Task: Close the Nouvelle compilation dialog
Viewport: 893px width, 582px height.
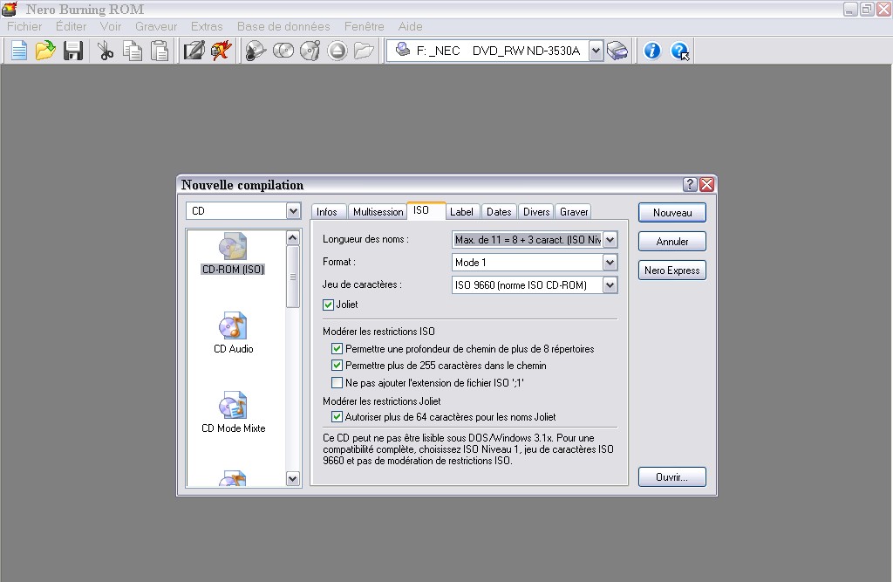Action: click(x=706, y=184)
